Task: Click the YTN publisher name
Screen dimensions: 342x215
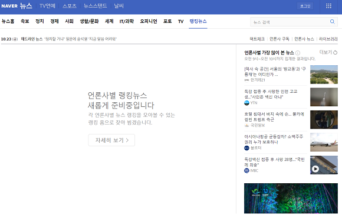Action: (x=254, y=103)
